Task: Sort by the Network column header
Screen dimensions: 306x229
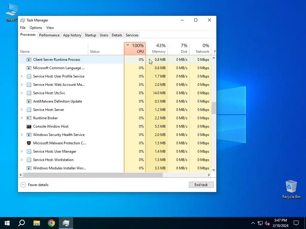Action: [201, 49]
